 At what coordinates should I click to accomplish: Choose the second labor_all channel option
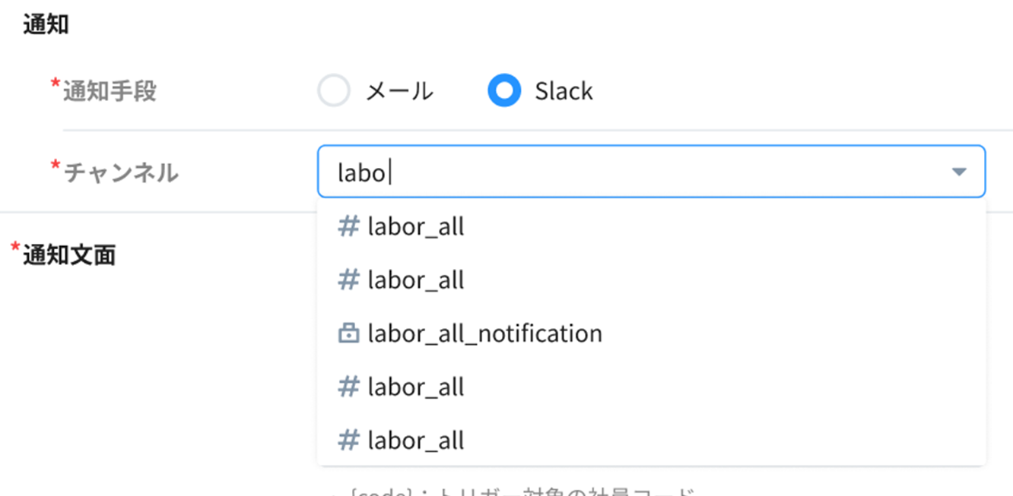(415, 280)
